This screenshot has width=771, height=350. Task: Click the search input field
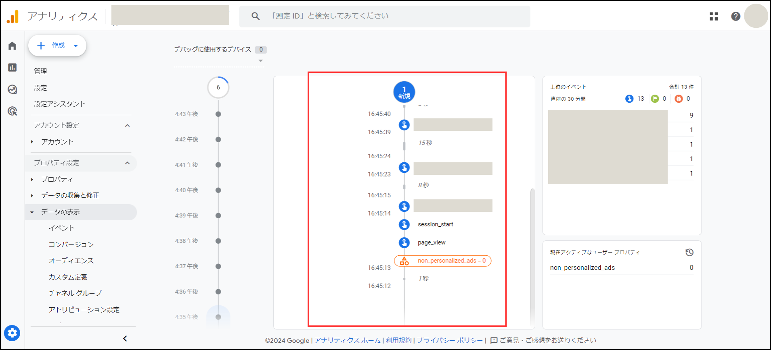coord(385,16)
